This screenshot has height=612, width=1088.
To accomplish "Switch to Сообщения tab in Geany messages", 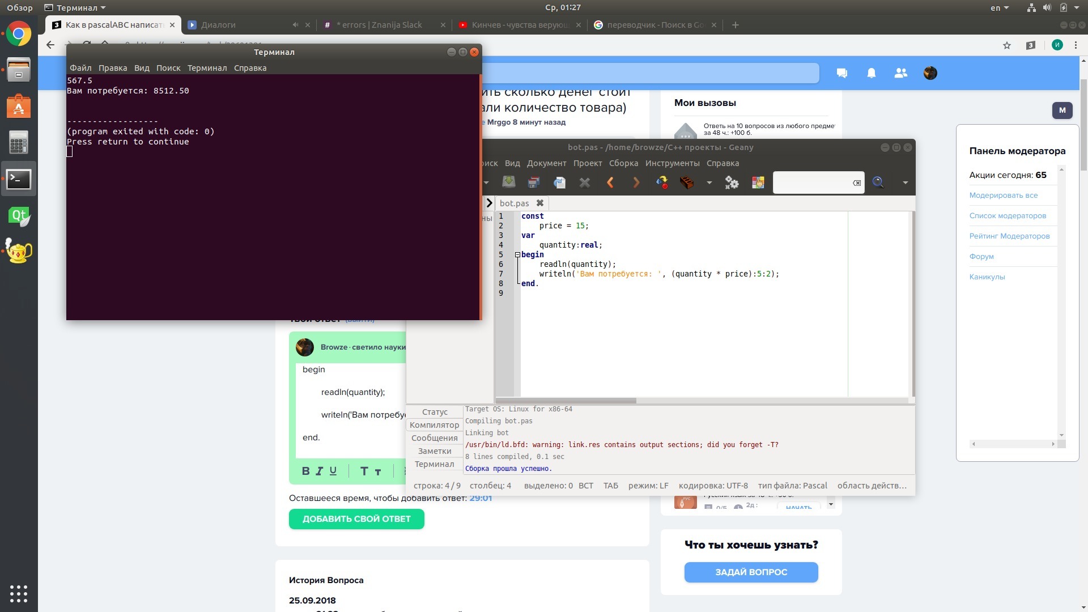I will click(x=435, y=438).
